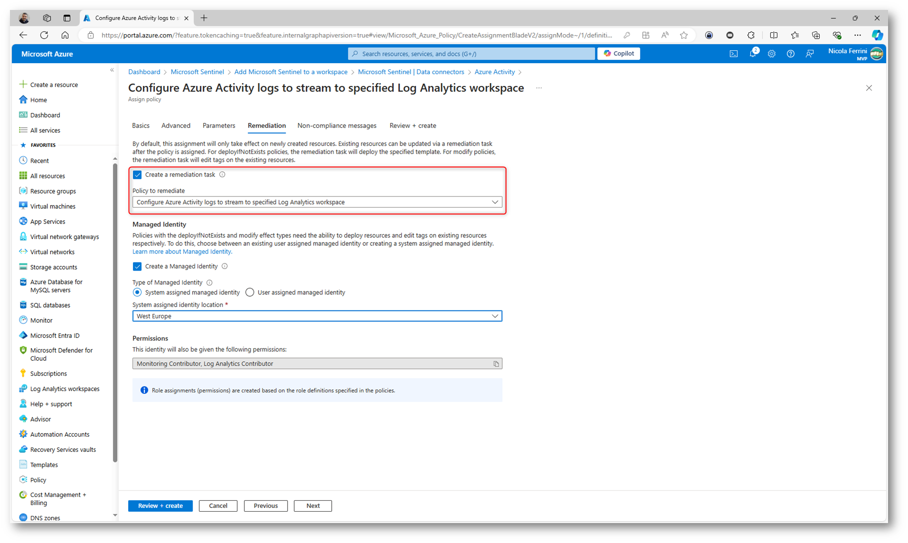Copy permissions text with copy icon
Screen dimensions: 908x543
496,364
